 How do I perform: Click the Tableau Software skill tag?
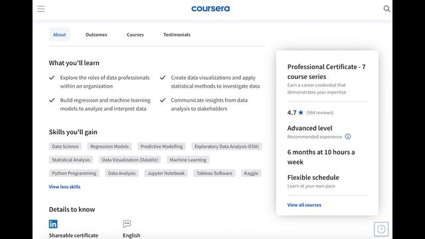pos(214,173)
